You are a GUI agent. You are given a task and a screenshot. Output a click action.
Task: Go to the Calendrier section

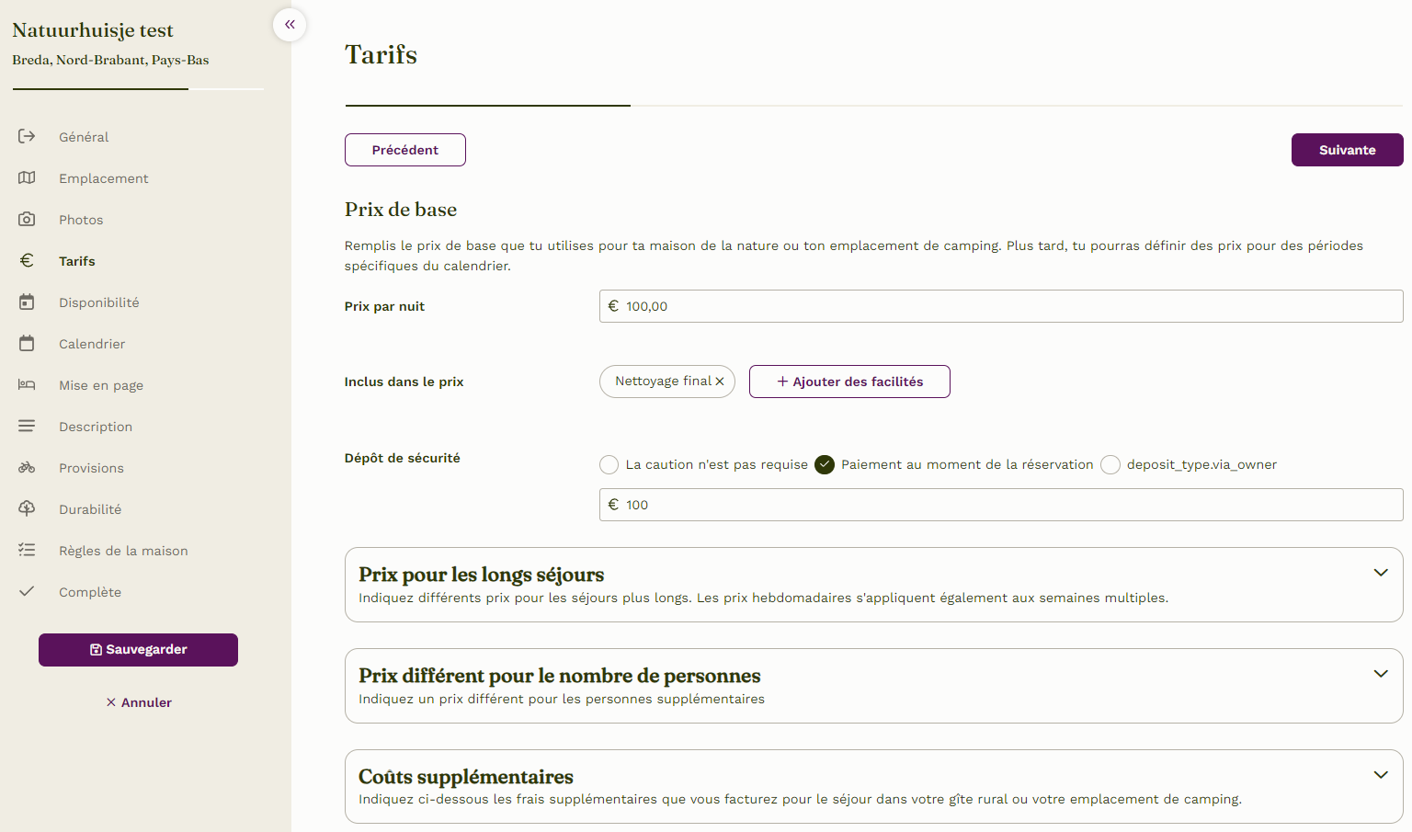(92, 344)
